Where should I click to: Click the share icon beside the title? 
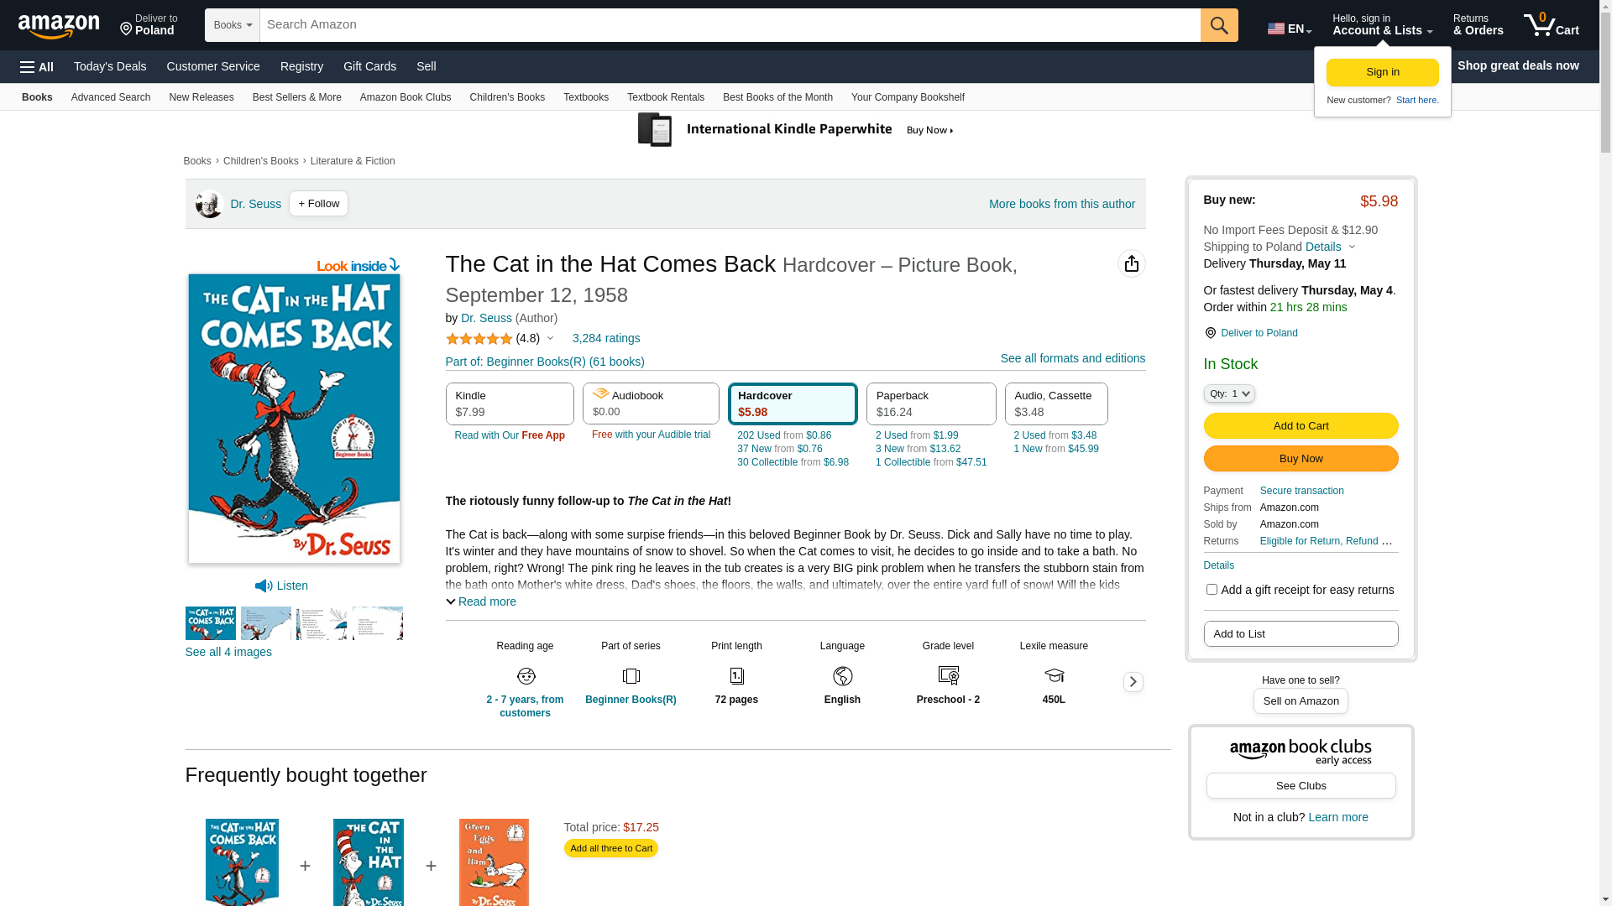pos(1131,263)
